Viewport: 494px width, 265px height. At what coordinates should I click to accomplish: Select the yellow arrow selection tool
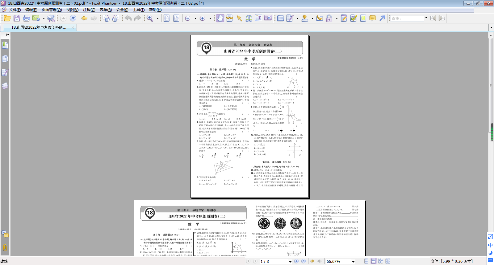pos(239,18)
